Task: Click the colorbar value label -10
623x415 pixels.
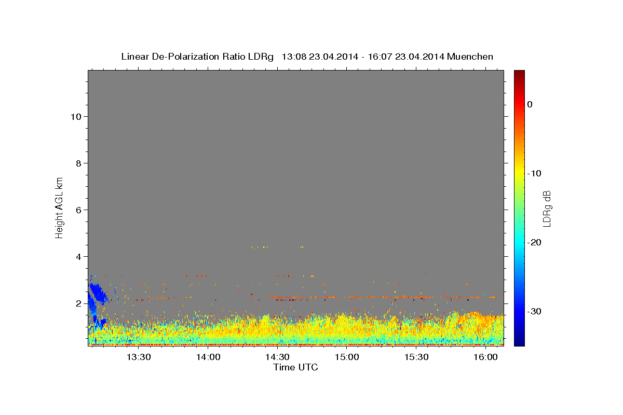Action: click(x=534, y=173)
